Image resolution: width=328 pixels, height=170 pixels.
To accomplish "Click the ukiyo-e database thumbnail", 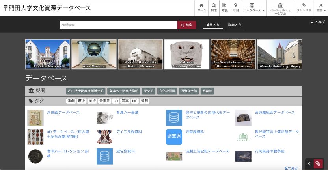I will [x=35, y=118].
